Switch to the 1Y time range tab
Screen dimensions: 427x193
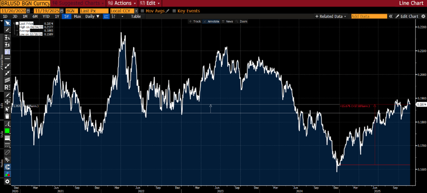tap(57, 16)
